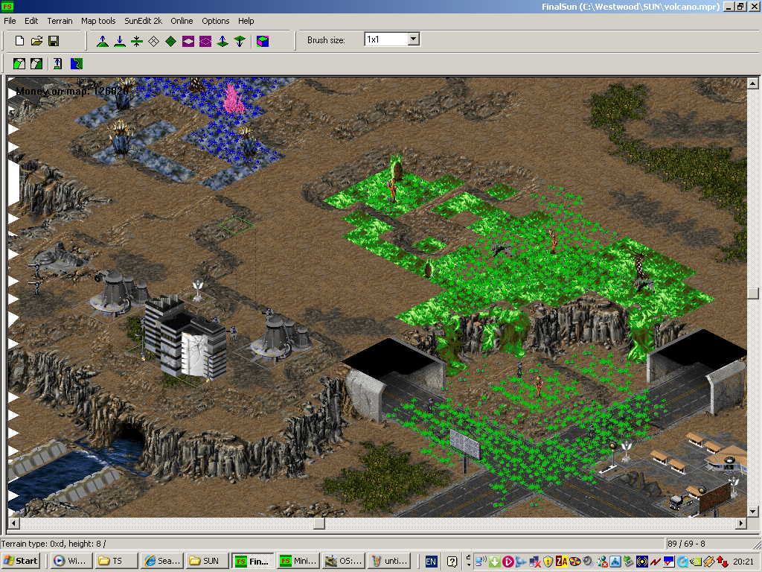Create a new map with New icon
This screenshot has width=762, height=572.
pyautogui.click(x=19, y=41)
